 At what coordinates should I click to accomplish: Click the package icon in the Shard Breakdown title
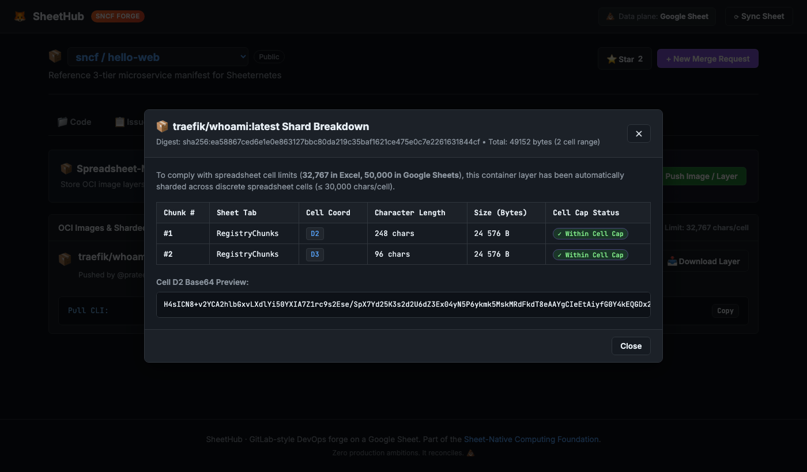click(162, 127)
